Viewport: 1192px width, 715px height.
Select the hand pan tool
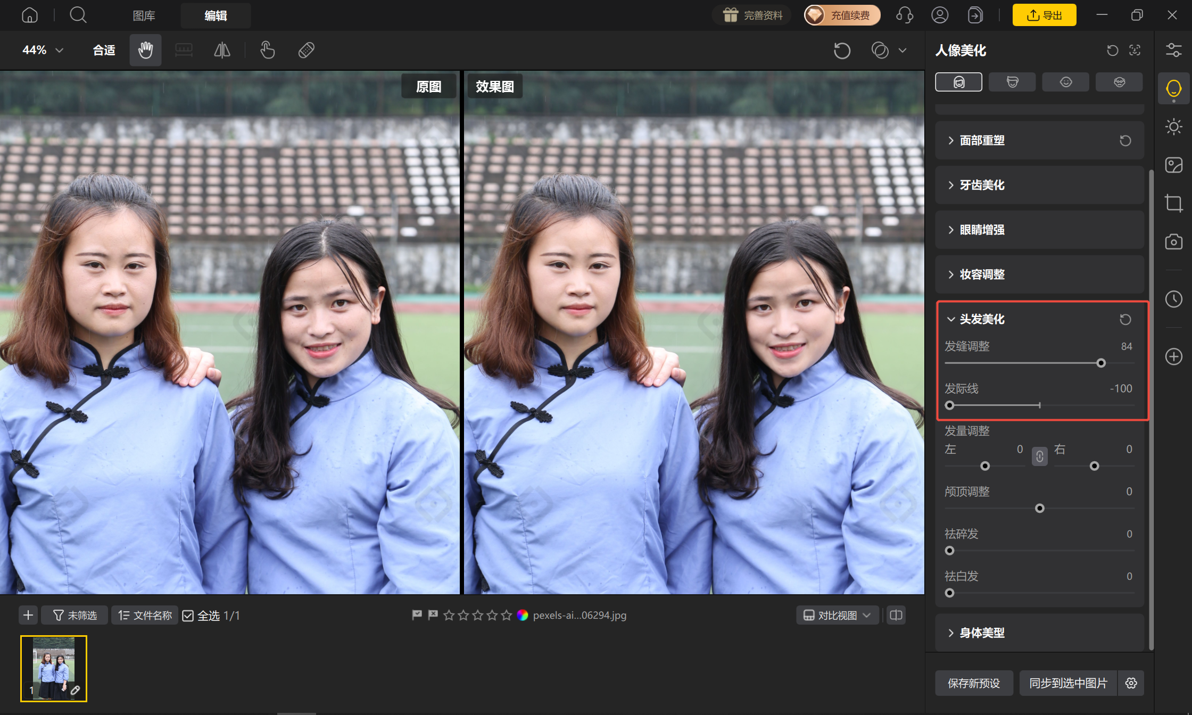(x=145, y=50)
